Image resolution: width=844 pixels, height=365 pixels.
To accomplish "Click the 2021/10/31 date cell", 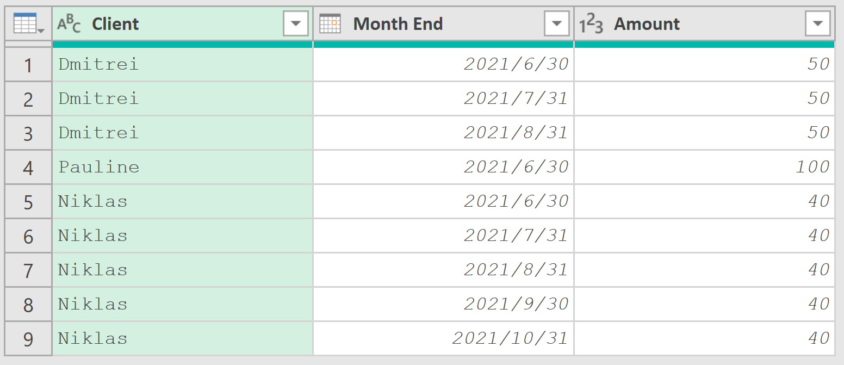I will pyautogui.click(x=444, y=338).
